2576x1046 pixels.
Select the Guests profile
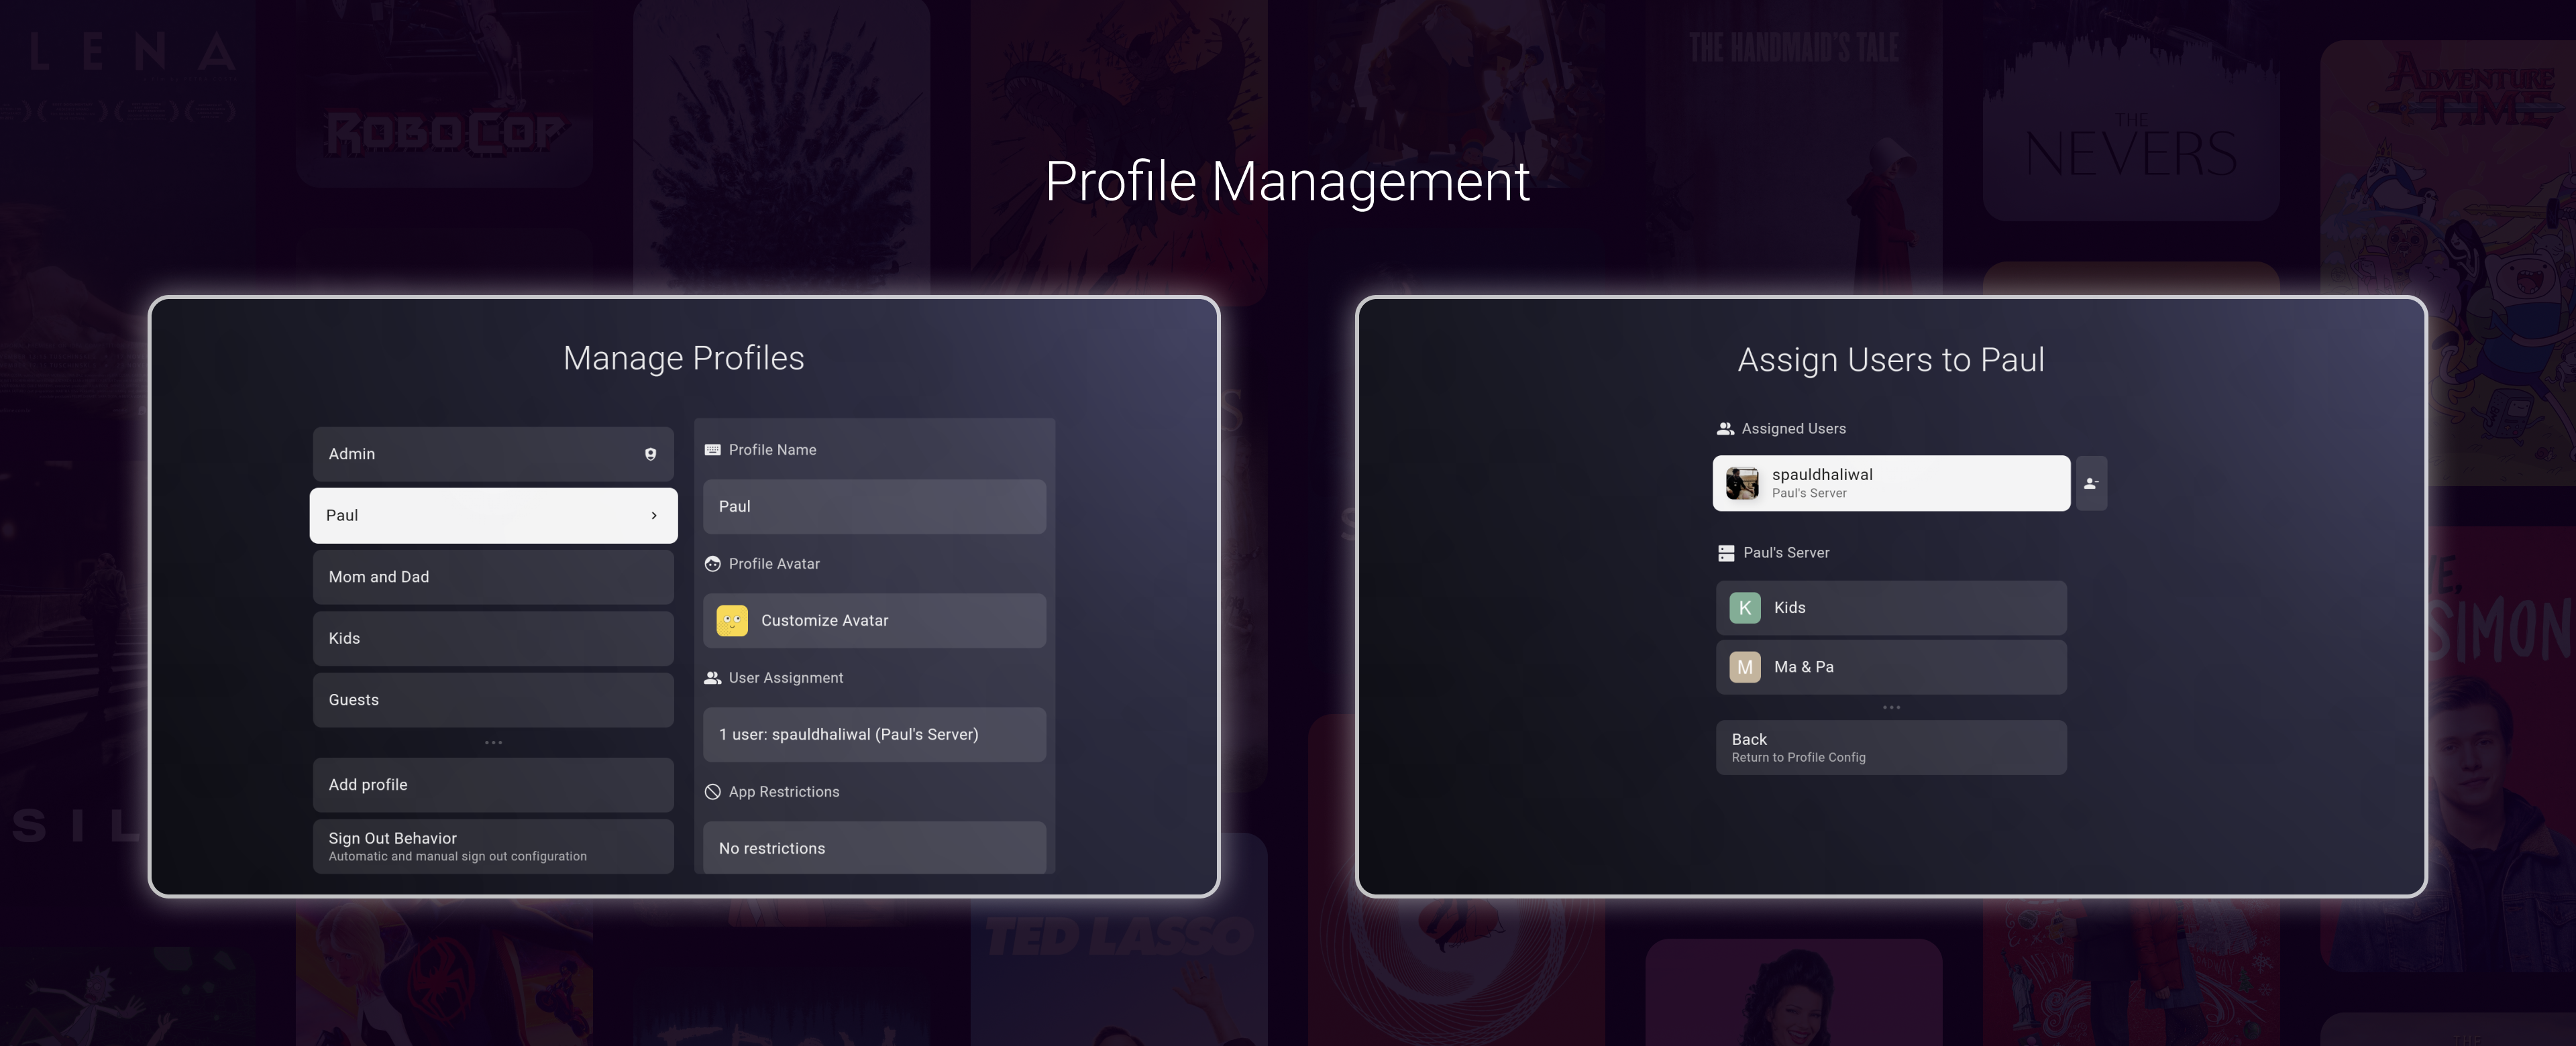click(x=493, y=700)
